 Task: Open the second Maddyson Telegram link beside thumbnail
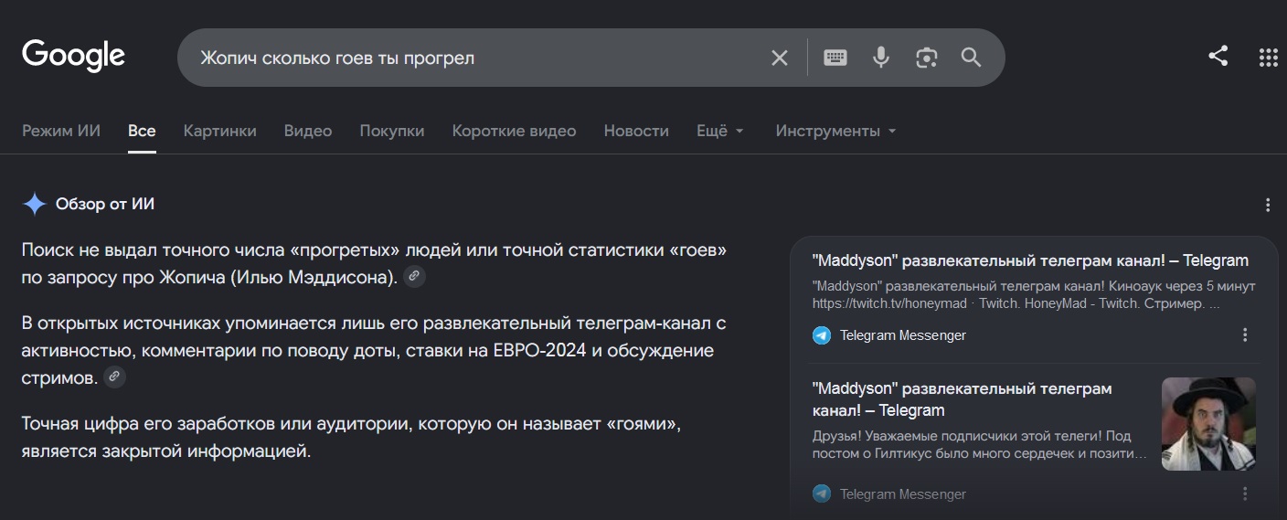tap(962, 399)
